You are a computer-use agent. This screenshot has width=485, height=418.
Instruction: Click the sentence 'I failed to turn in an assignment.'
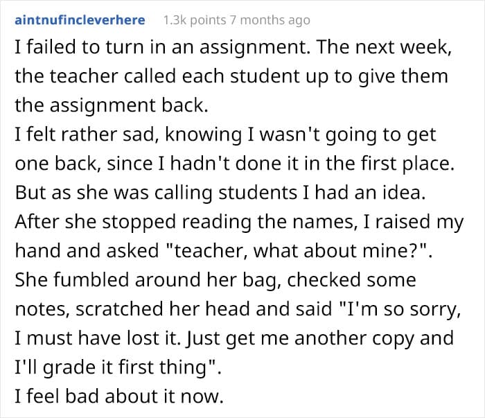[x=163, y=47]
